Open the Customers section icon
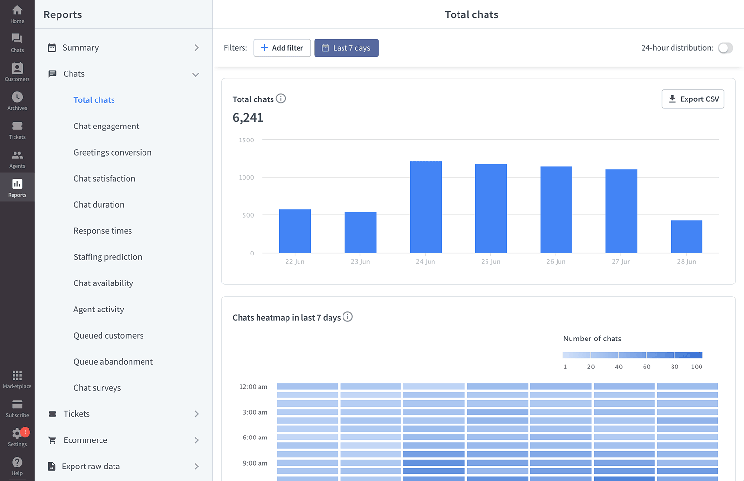 point(17,72)
